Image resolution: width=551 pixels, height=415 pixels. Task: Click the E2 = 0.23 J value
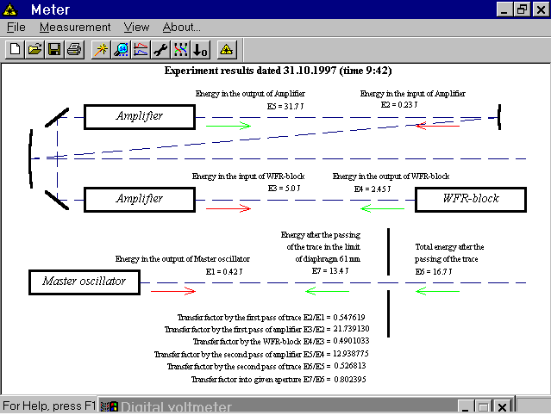[399, 105]
